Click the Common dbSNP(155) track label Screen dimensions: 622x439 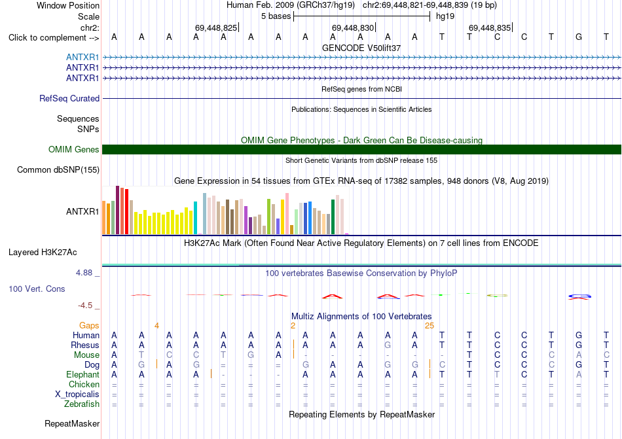coord(58,169)
